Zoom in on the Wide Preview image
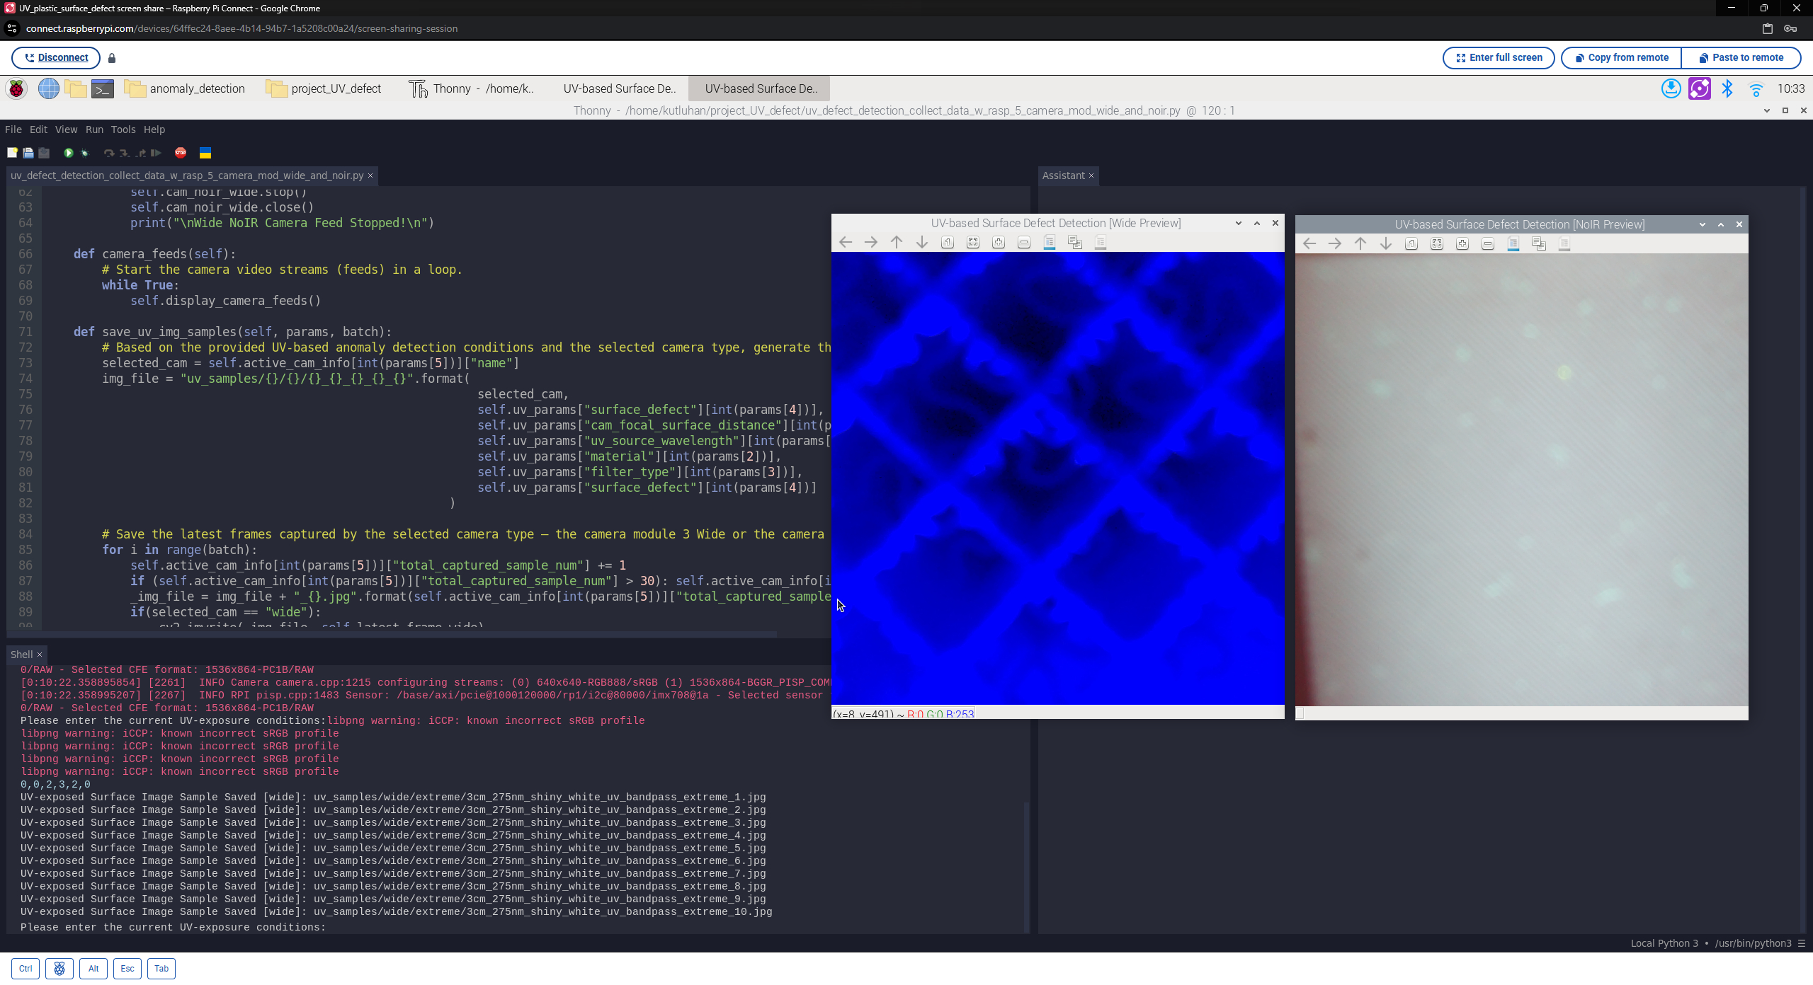Image resolution: width=1813 pixels, height=985 pixels. 999,242
